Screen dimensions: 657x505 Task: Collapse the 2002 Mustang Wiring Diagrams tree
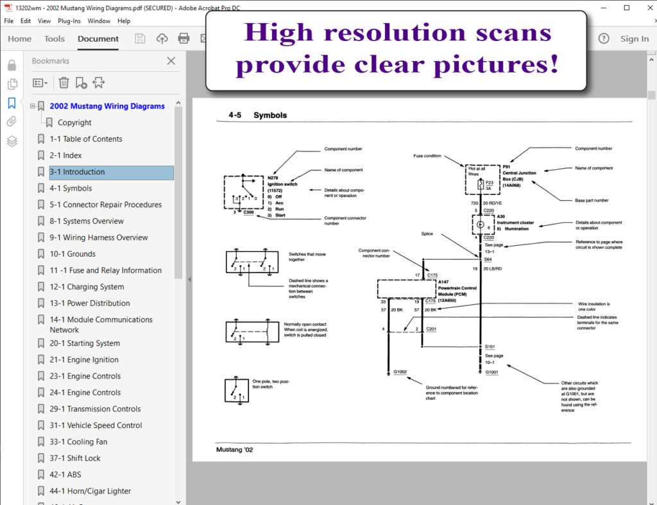click(32, 106)
